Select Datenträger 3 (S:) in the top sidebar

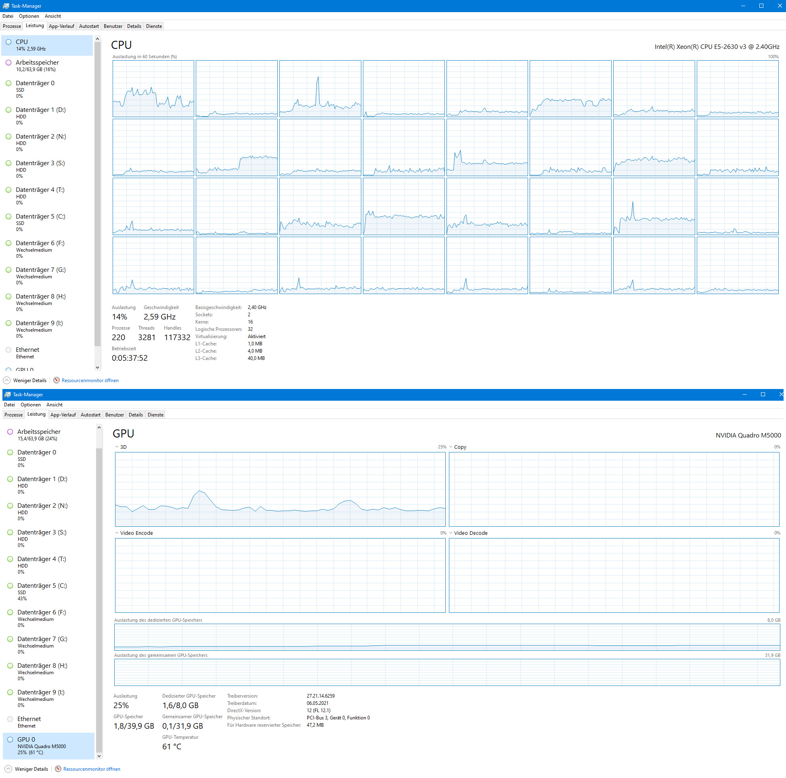(x=40, y=163)
